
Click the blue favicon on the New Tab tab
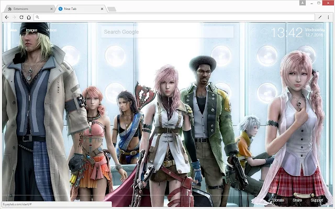click(x=61, y=9)
